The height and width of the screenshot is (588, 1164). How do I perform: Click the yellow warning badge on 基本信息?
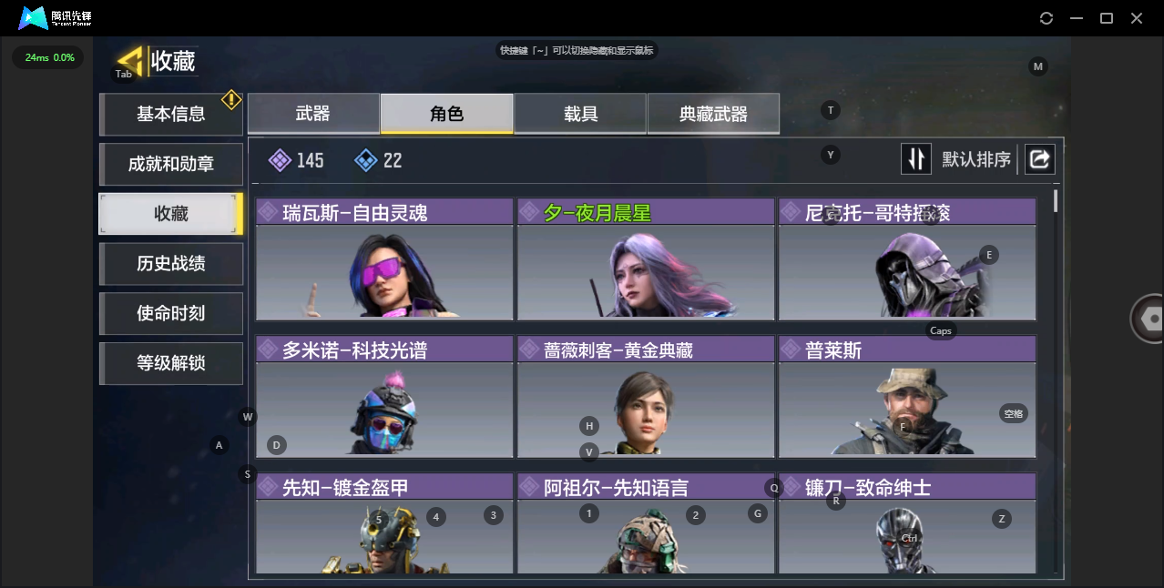pos(231,99)
